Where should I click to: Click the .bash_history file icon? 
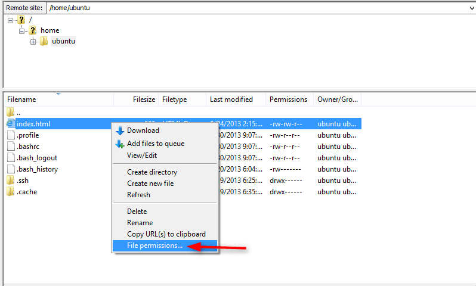[11, 169]
